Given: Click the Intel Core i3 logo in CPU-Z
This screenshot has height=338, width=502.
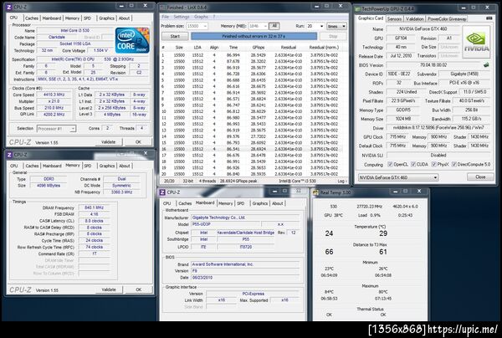Looking at the screenshot, I should [132, 40].
